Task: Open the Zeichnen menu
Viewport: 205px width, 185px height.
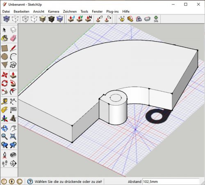Action: coord(70,12)
